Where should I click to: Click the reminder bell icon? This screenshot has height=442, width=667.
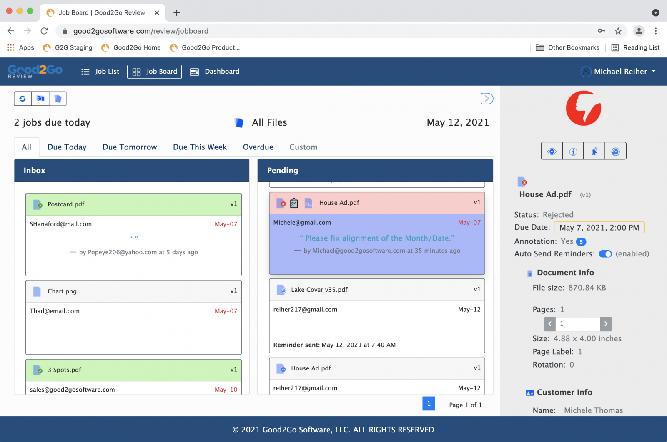tap(594, 151)
